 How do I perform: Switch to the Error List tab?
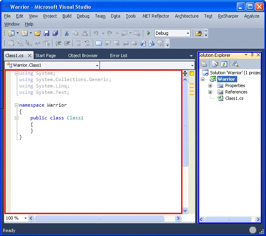point(118,56)
